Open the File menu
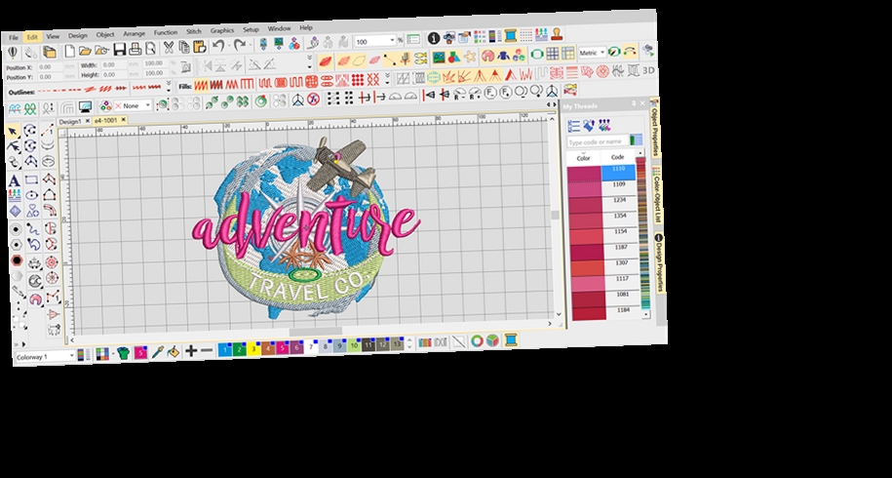 pyautogui.click(x=14, y=37)
